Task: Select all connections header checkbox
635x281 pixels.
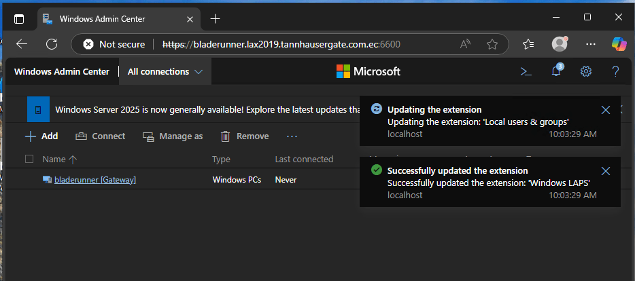Action: tap(29, 159)
